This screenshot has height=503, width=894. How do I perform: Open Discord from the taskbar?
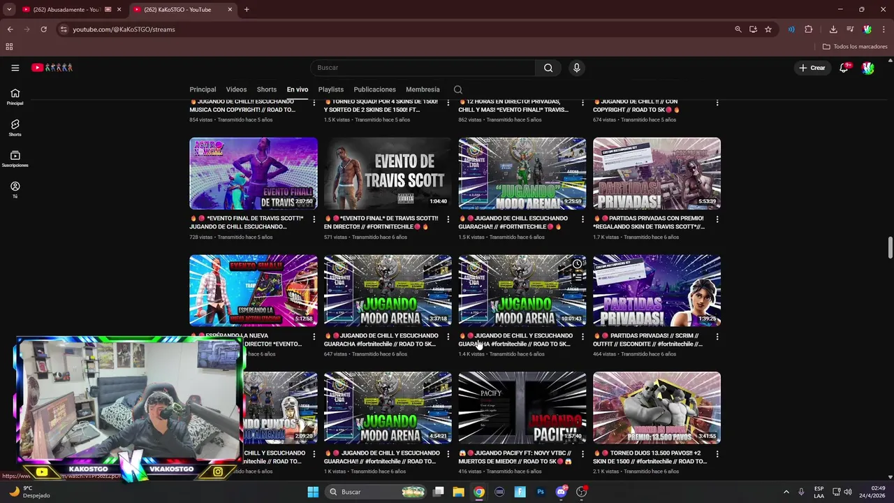561,492
